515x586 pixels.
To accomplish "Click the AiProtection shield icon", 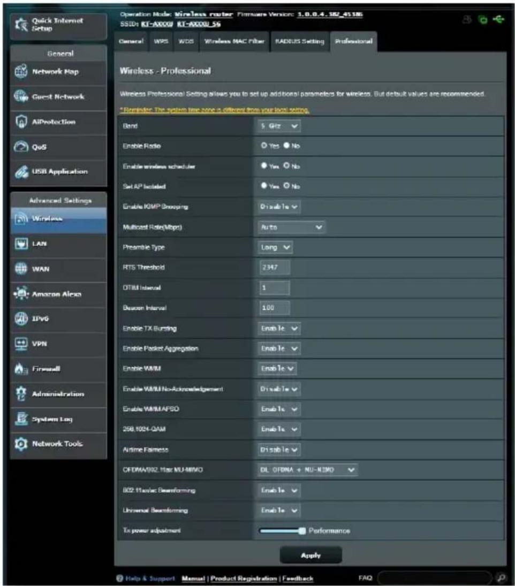I will (x=21, y=121).
